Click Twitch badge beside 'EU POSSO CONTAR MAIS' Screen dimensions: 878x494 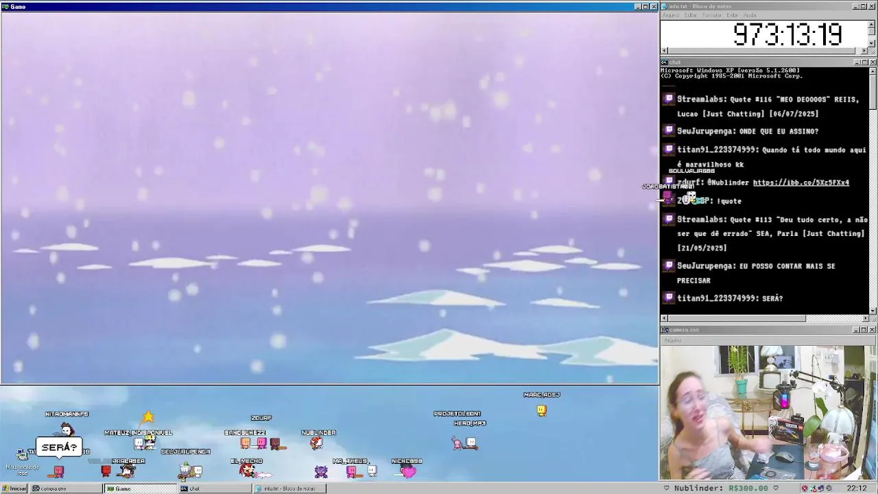coord(669,265)
